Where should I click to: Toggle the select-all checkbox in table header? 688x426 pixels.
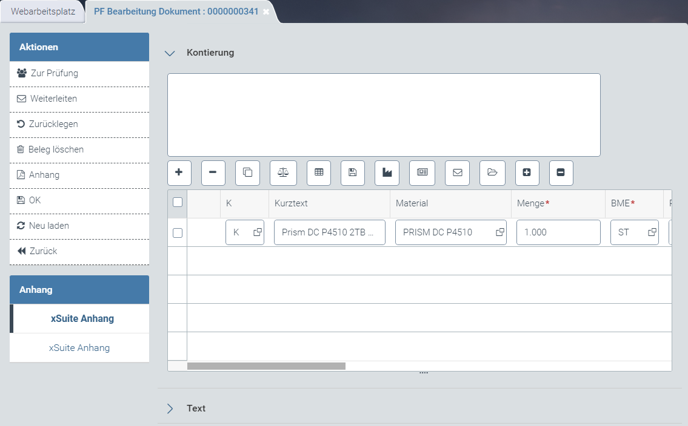click(178, 203)
